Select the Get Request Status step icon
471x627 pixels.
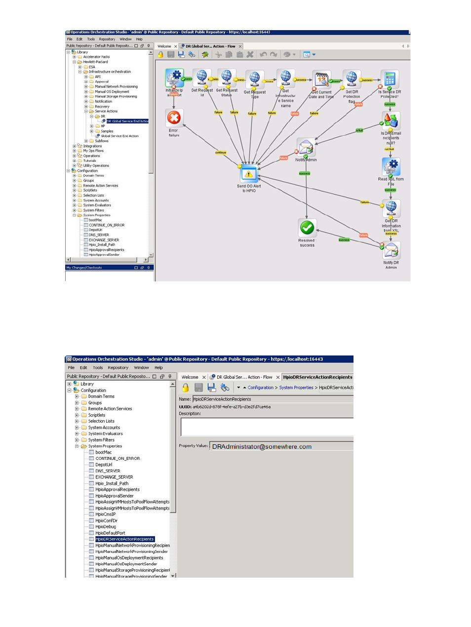click(227, 78)
